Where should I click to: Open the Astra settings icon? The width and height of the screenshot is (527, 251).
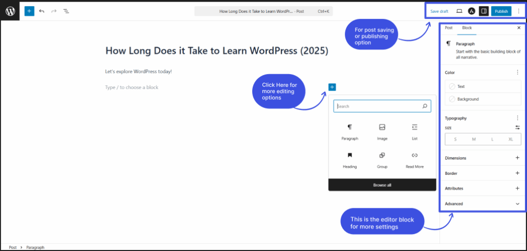pyautogui.click(x=471, y=11)
